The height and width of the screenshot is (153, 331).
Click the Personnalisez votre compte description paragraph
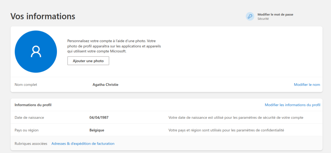point(114,46)
